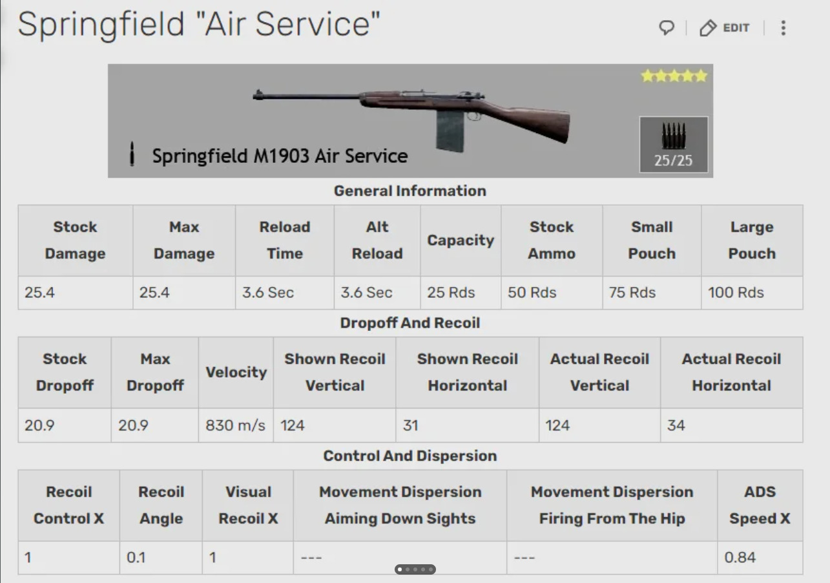Click the ADS Speed X column header

(760, 505)
